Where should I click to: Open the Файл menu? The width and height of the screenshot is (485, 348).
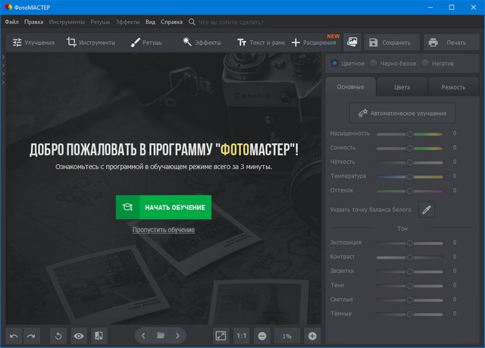(x=11, y=22)
